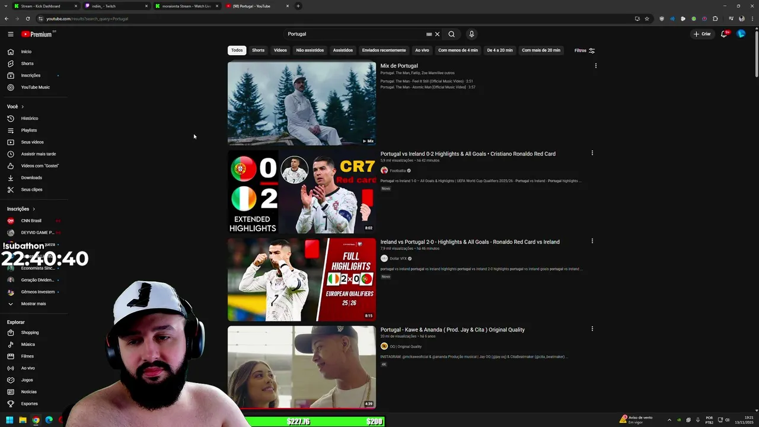Image resolution: width=759 pixels, height=427 pixels.
Task: Open Portugal - Kawe & Ananda video title
Action: 452,330
